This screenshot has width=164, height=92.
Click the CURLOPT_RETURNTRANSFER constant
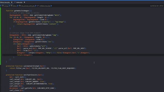point(36,84)
